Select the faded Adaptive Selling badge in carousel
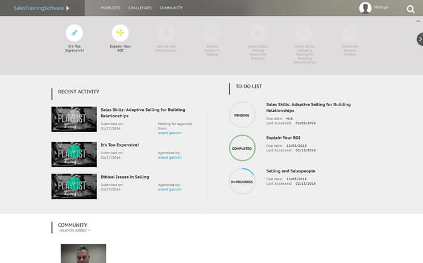The height and width of the screenshot is (263, 423). [304, 33]
